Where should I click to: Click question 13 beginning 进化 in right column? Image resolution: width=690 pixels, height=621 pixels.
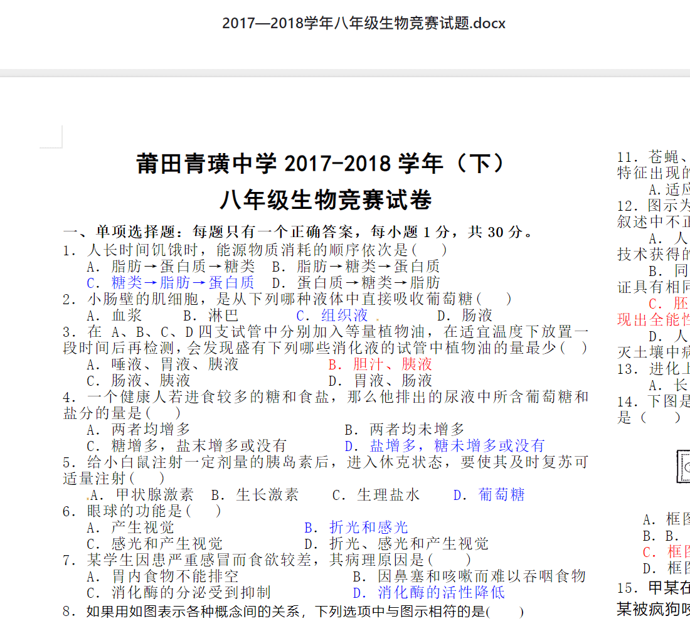654,369
